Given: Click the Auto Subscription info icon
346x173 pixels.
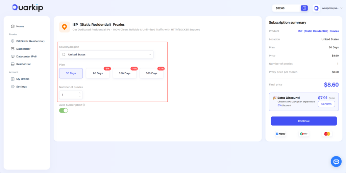Looking at the screenshot, I should [84, 105].
